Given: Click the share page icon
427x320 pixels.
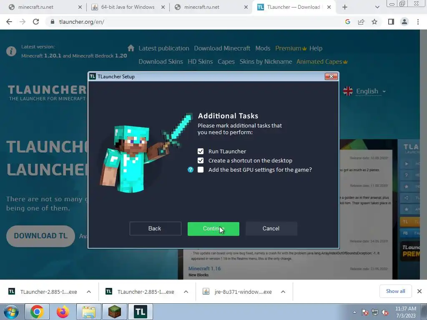Looking at the screenshot, I should tap(361, 22).
